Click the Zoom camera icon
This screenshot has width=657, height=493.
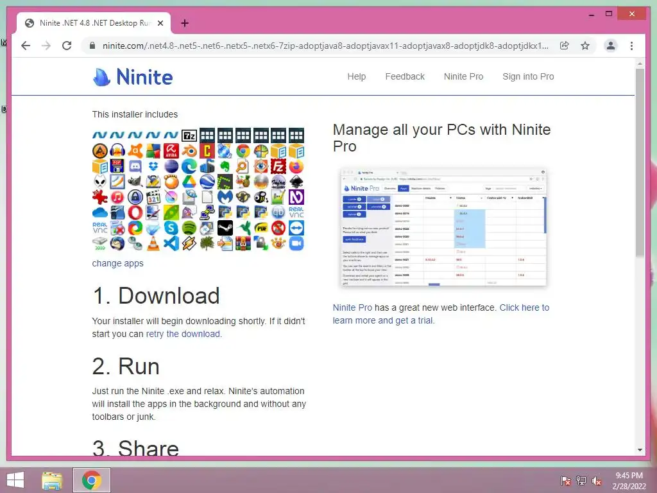click(x=296, y=243)
